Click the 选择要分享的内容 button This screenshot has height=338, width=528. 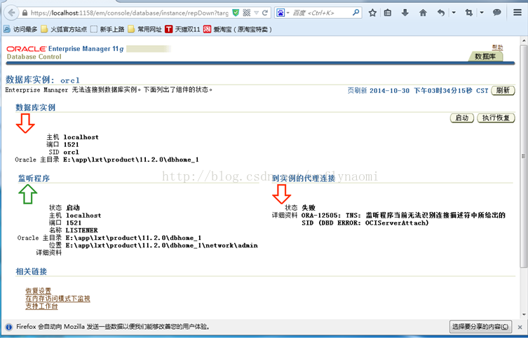[x=480, y=327]
